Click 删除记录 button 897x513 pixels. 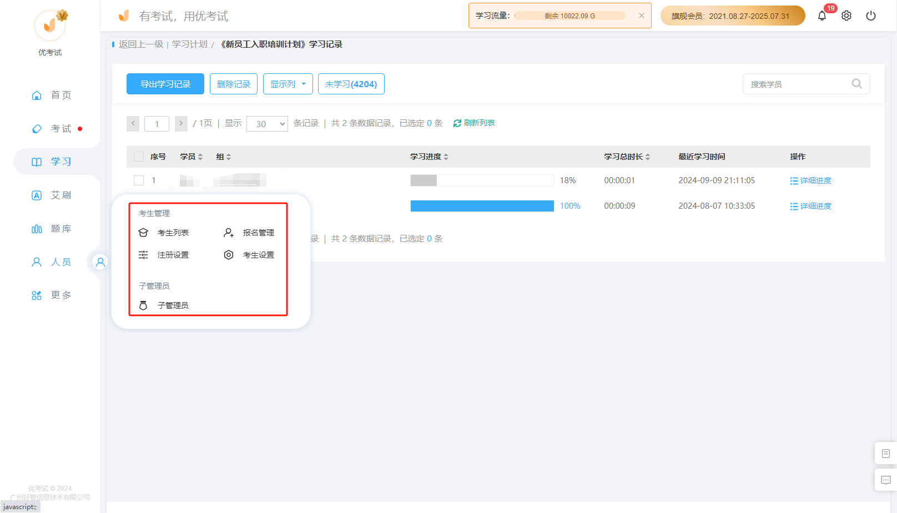(234, 84)
